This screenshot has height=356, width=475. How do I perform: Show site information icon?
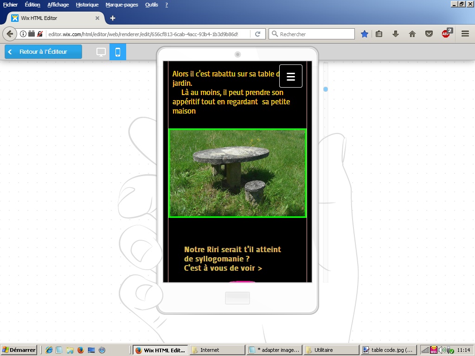click(23, 34)
